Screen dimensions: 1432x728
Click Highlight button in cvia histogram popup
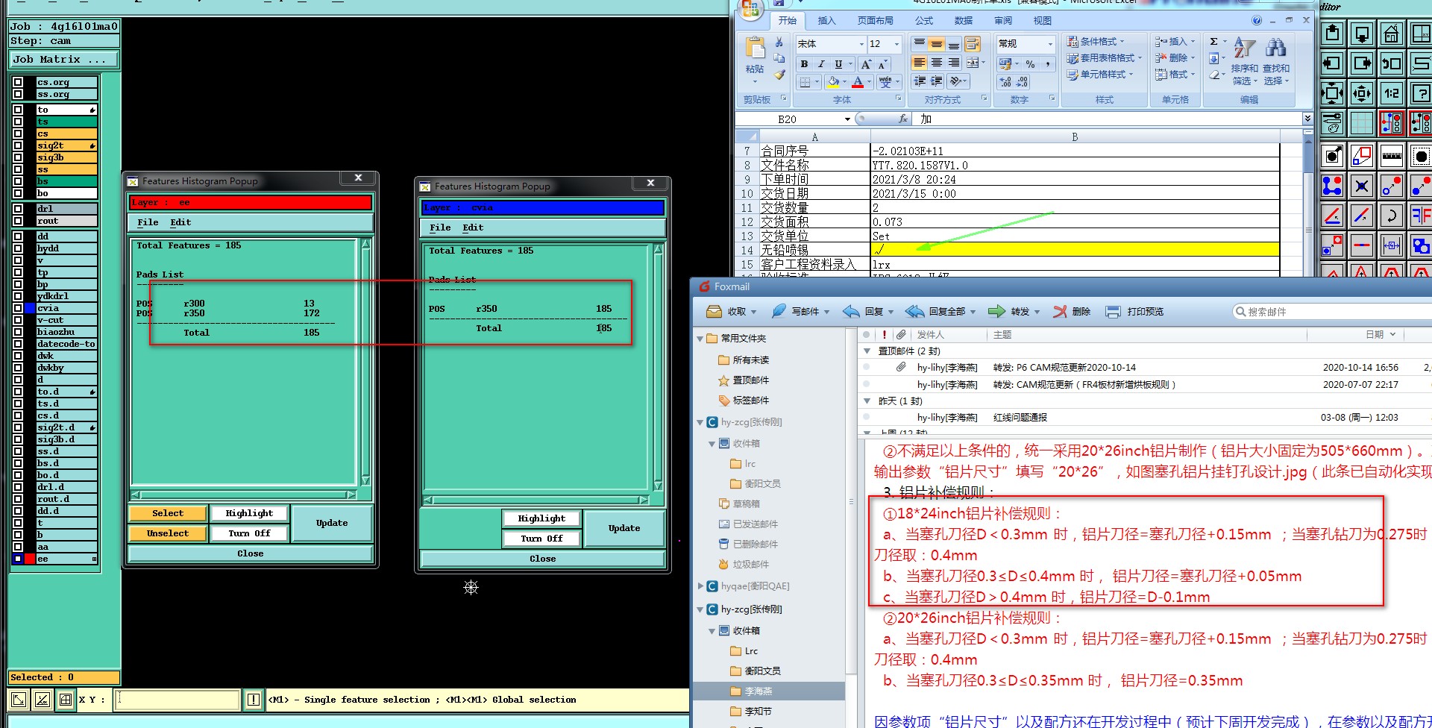point(541,518)
